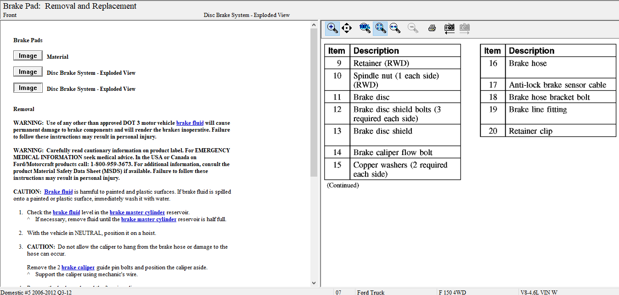The image size is (619, 295).
Task: Go to previous image camera icon
Action: [x=449, y=28]
